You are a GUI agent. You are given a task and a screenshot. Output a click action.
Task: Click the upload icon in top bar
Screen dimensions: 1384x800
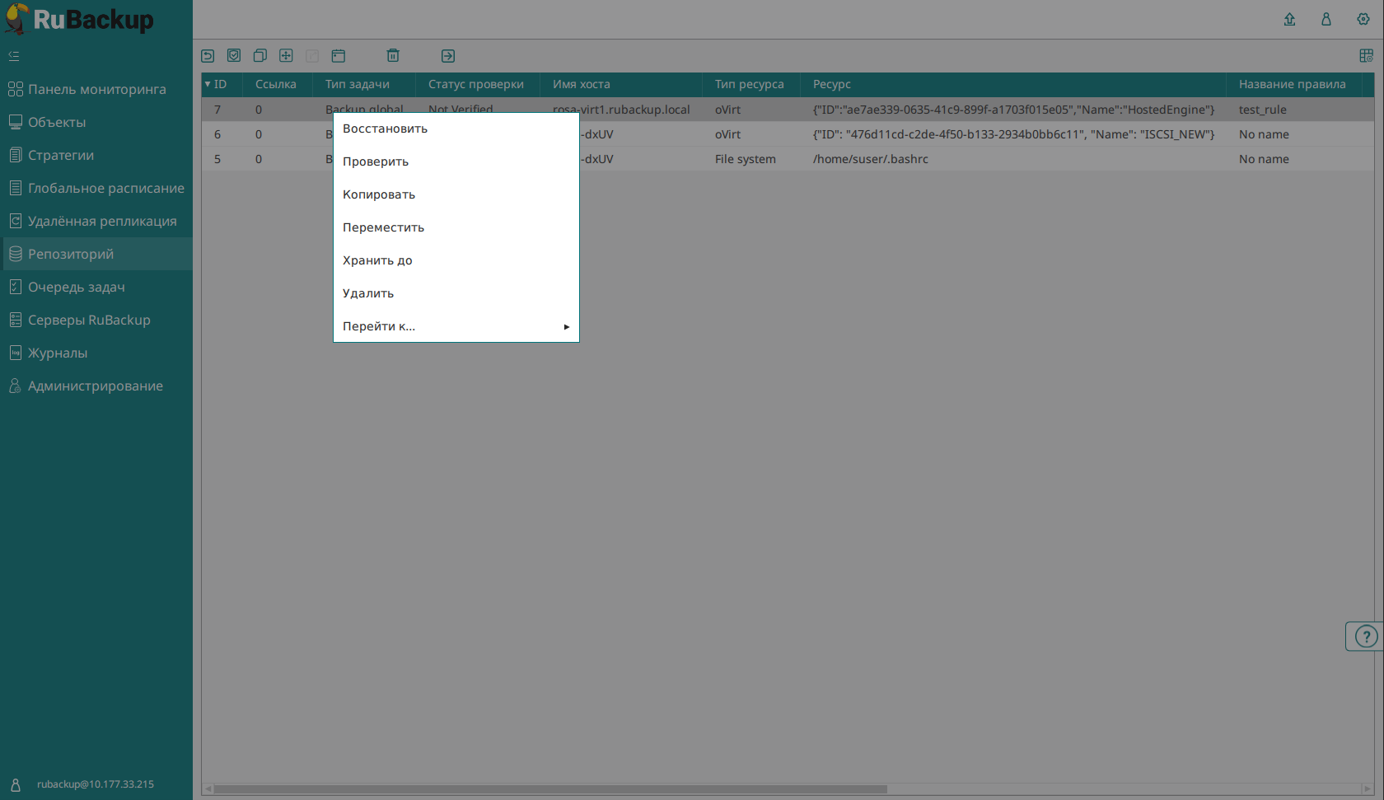[1289, 19]
